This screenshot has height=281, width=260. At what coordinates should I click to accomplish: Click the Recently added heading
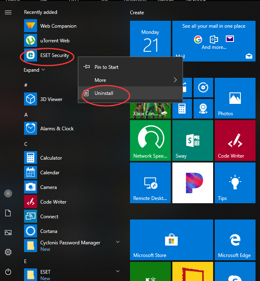[40, 12]
